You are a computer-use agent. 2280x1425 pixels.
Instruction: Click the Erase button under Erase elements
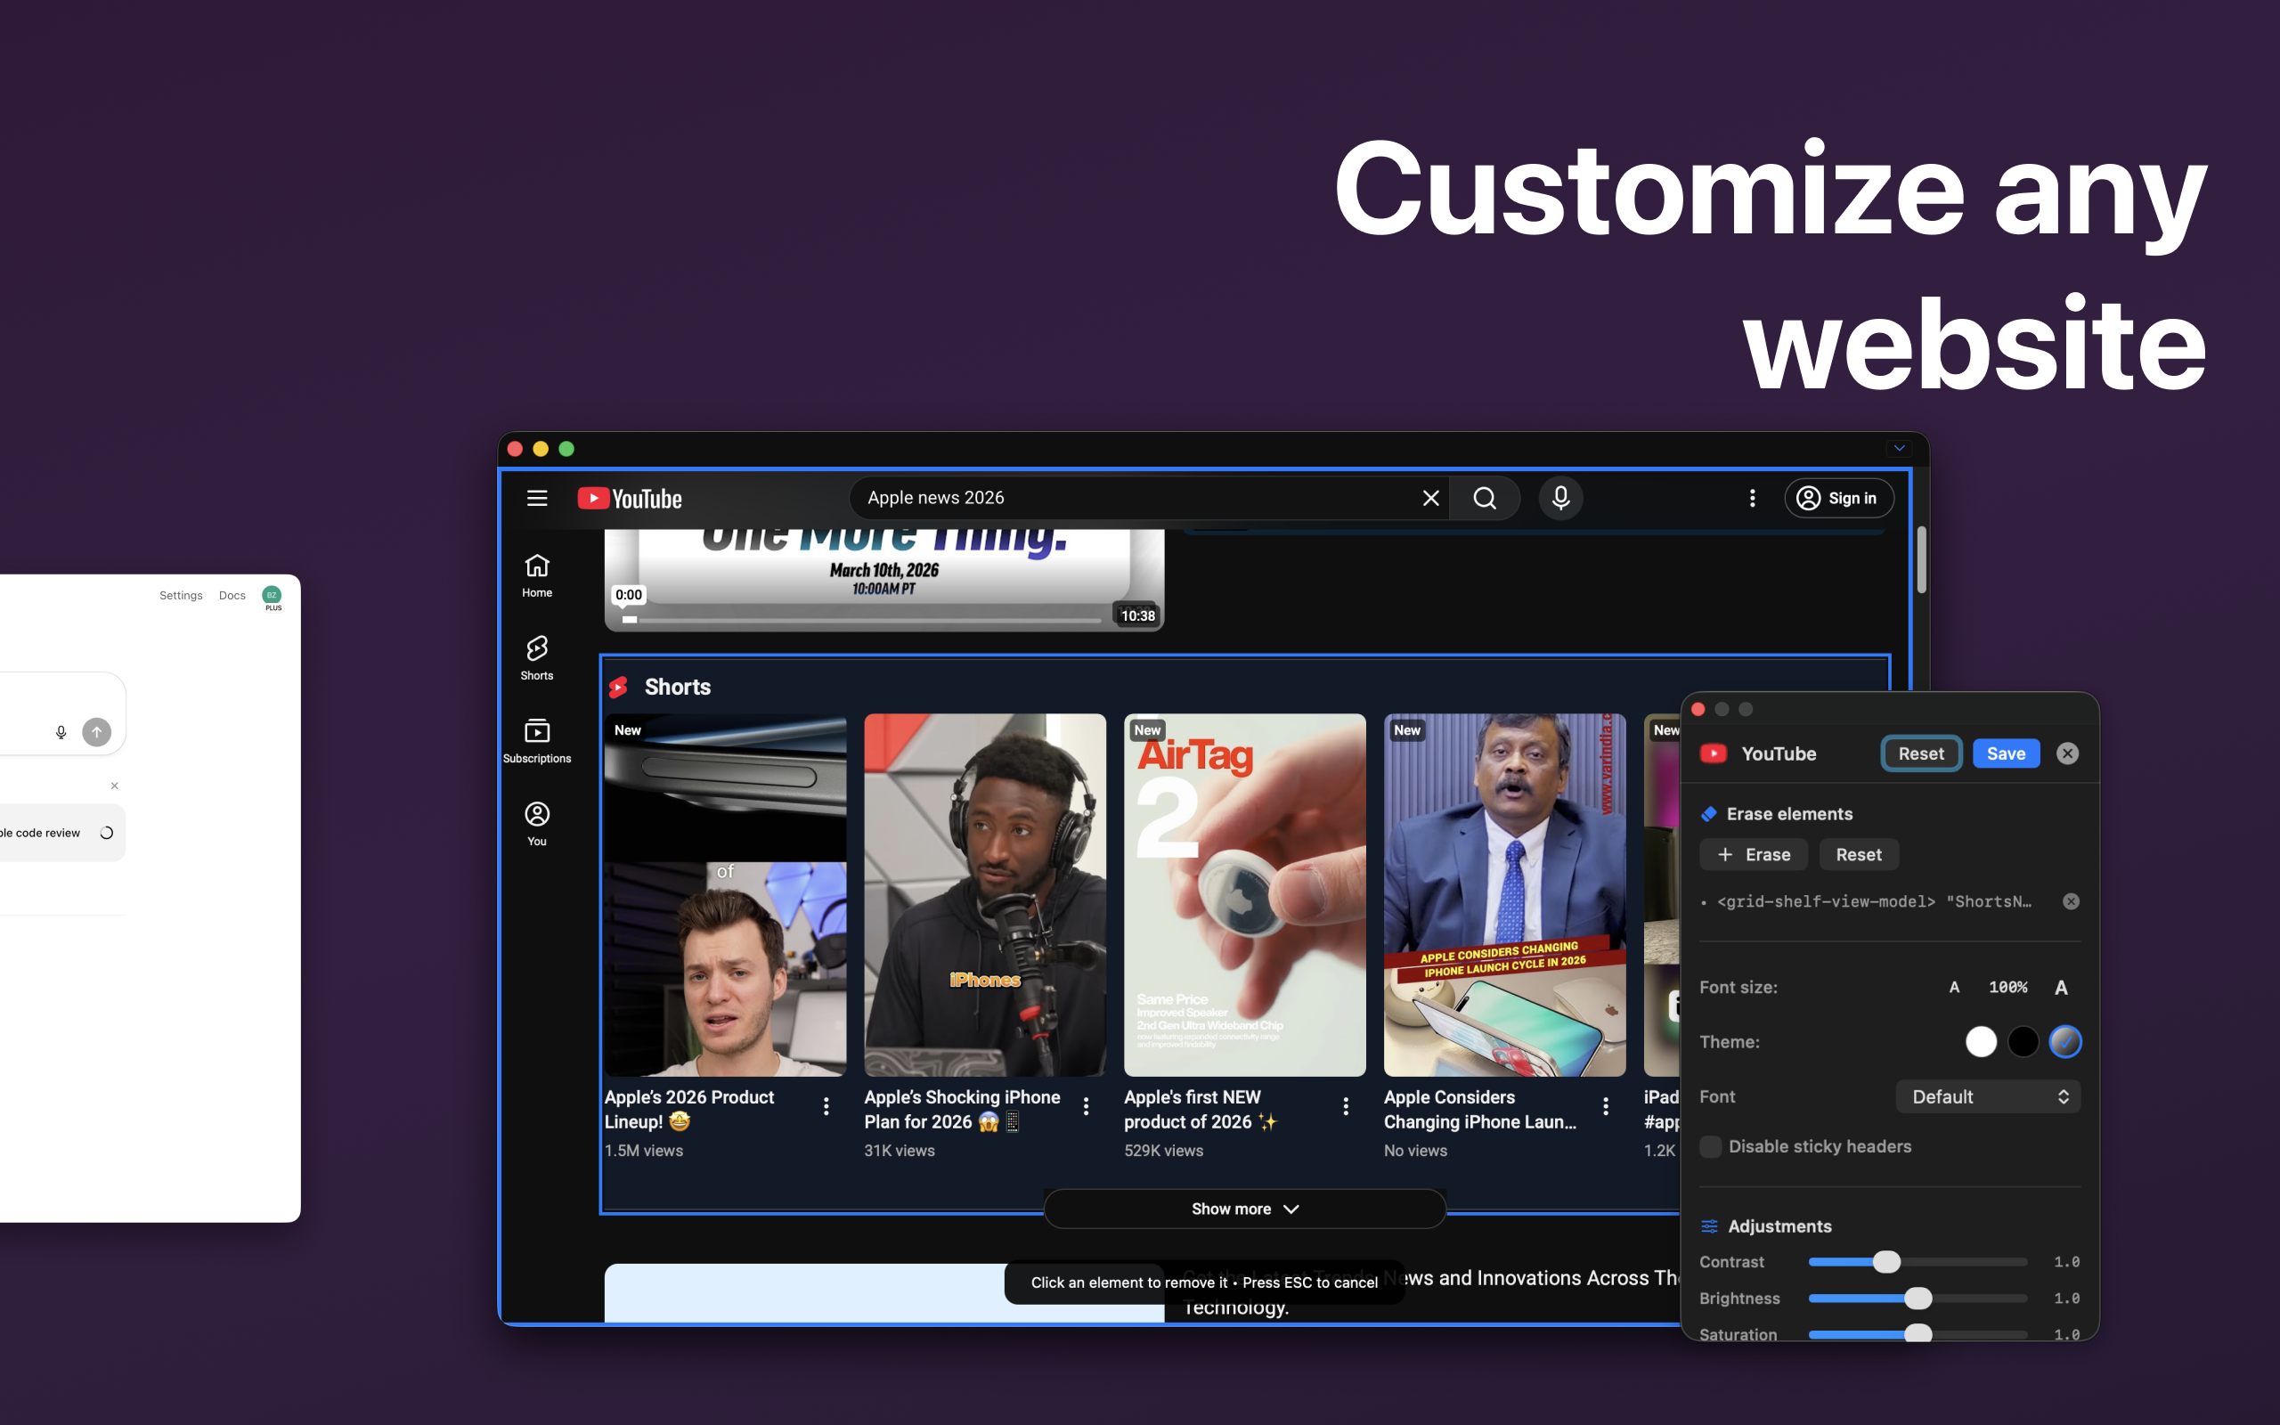1753,854
